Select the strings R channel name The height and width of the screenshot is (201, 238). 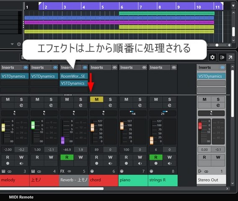tap(163, 180)
